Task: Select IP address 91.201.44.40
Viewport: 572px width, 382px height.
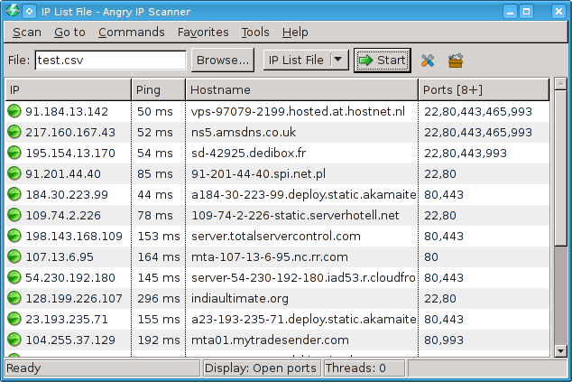Action: pos(63,173)
